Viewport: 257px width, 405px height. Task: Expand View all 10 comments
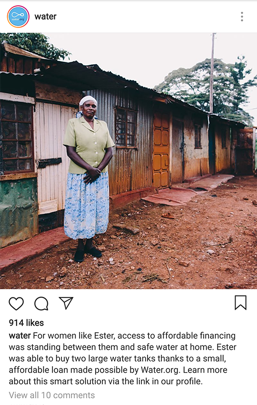pos(52,395)
